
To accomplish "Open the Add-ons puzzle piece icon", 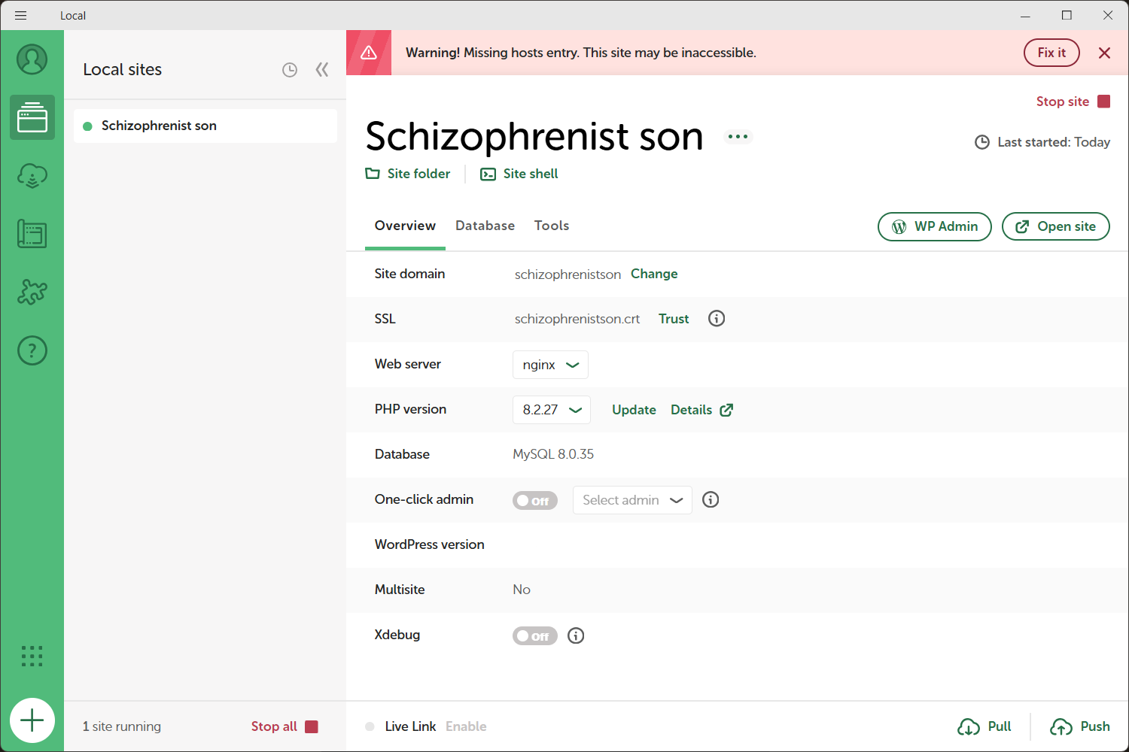I will coord(32,292).
